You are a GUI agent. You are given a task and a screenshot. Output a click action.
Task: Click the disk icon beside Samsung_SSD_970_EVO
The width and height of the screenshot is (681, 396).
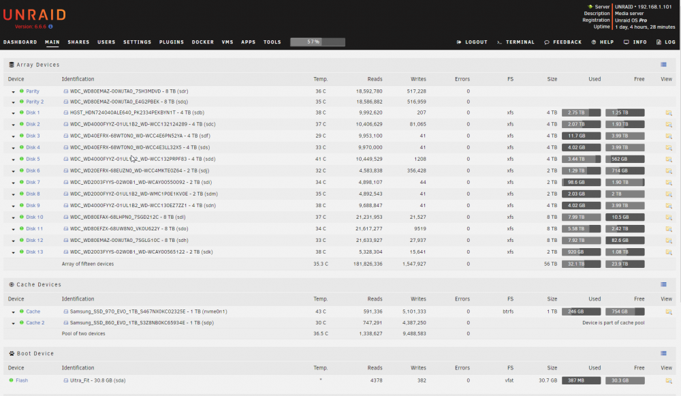tap(66, 311)
